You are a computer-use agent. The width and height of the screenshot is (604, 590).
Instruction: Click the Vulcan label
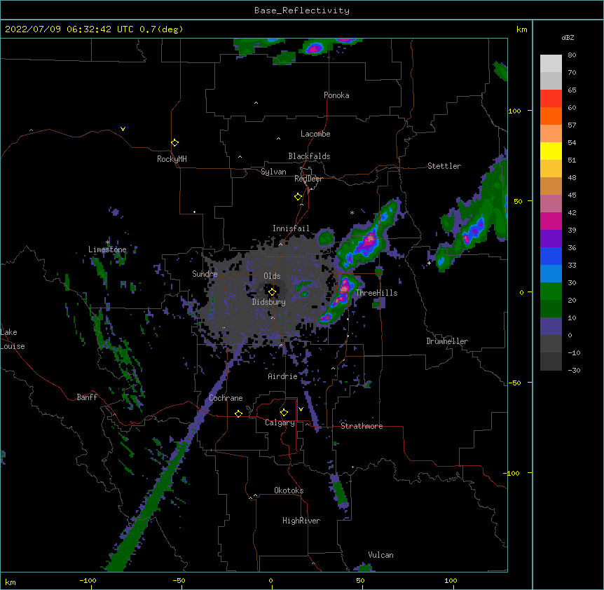click(380, 555)
